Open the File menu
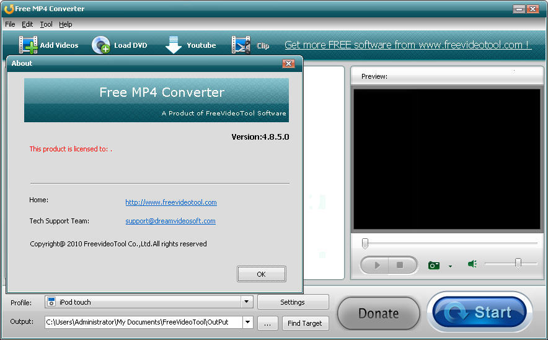Image resolution: width=548 pixels, height=340 pixels. [10, 24]
